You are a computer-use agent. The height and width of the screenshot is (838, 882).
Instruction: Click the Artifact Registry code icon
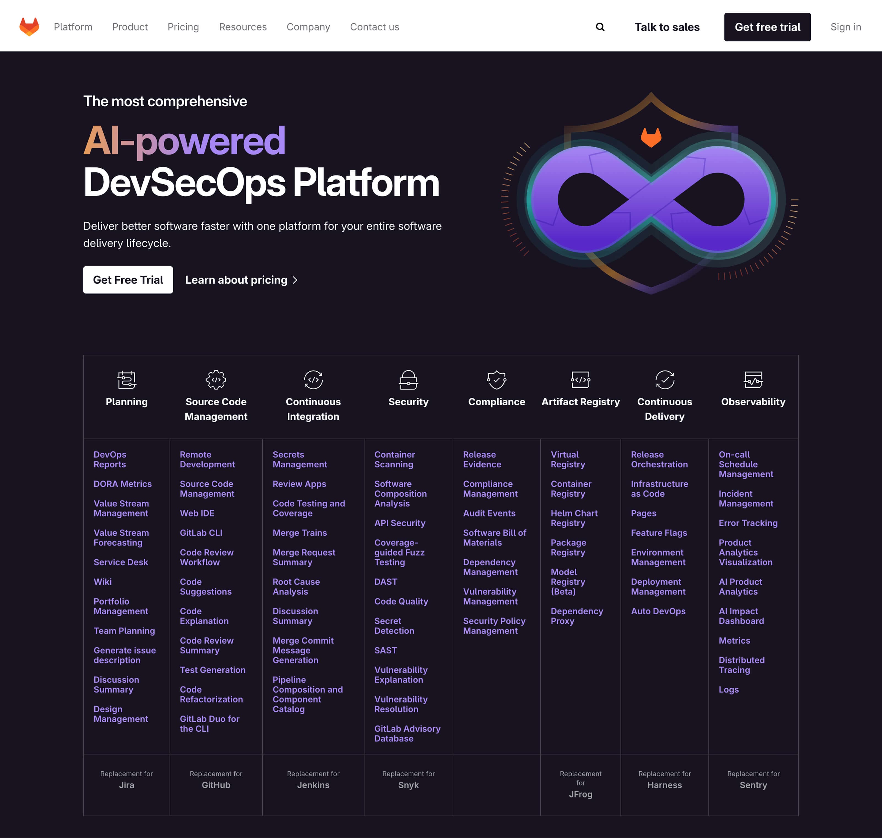tap(580, 380)
